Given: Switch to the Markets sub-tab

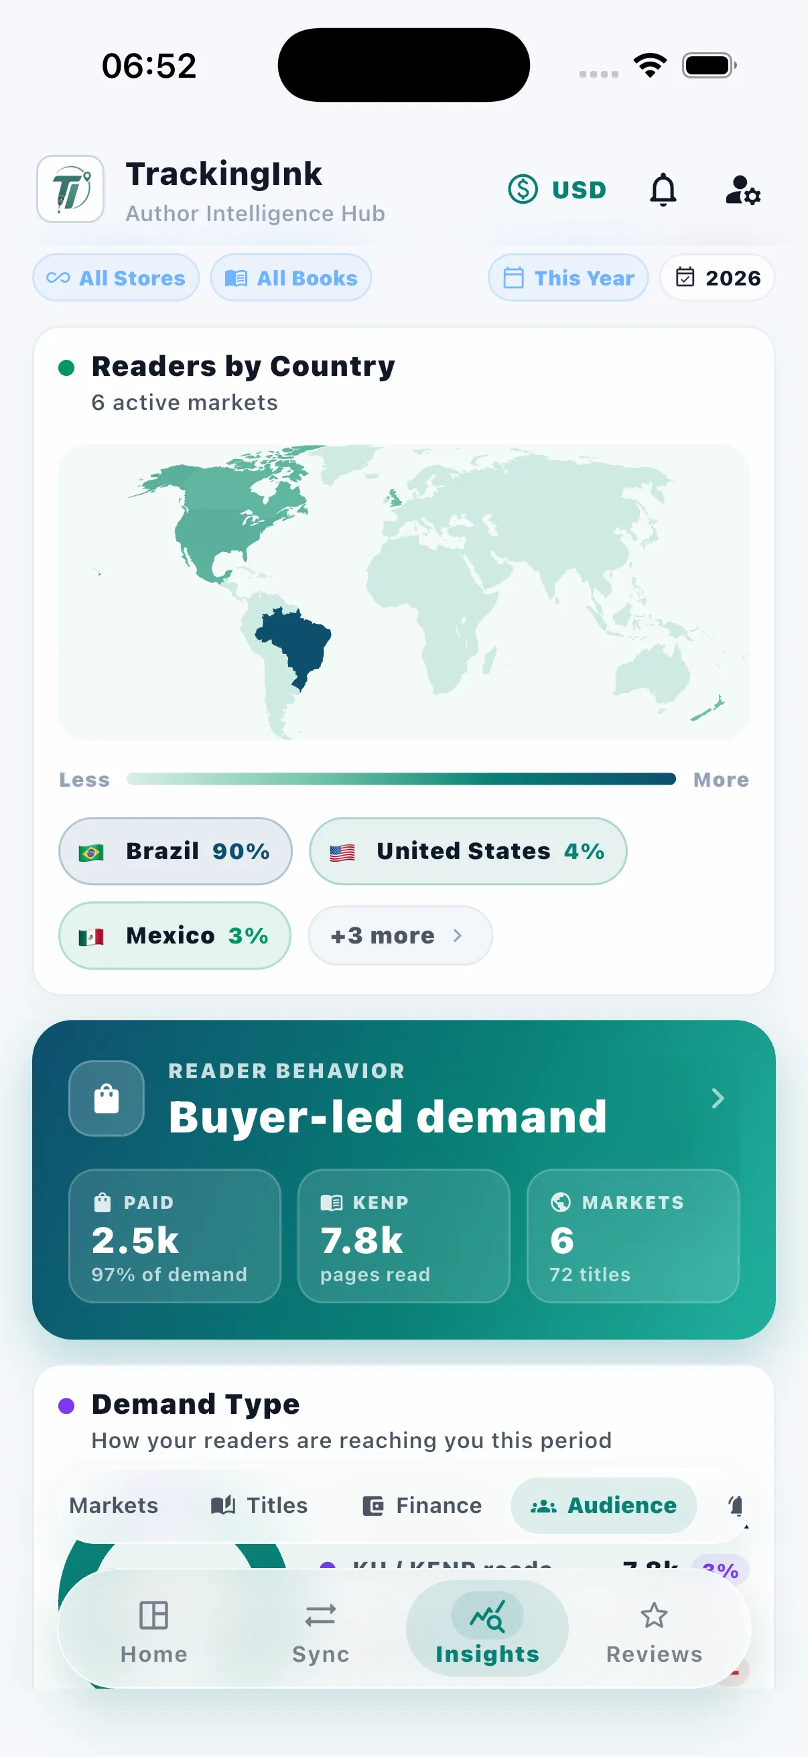Looking at the screenshot, I should [114, 1504].
